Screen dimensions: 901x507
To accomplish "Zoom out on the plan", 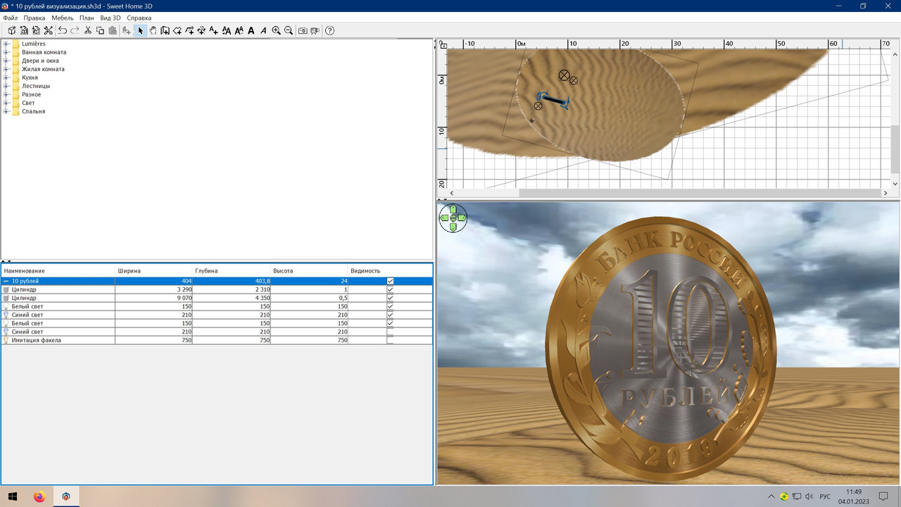I will (x=289, y=31).
